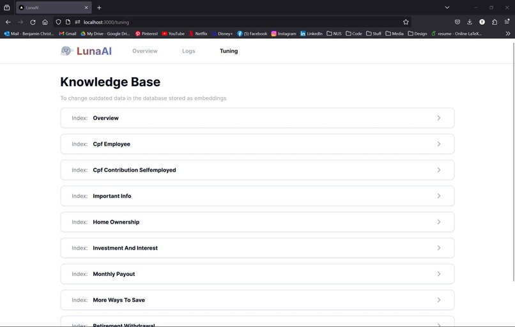Expand the Important Info index chevron
This screenshot has height=327, width=515.
439,195
